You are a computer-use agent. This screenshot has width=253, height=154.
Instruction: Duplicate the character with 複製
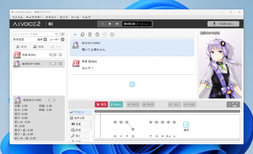pos(38,47)
